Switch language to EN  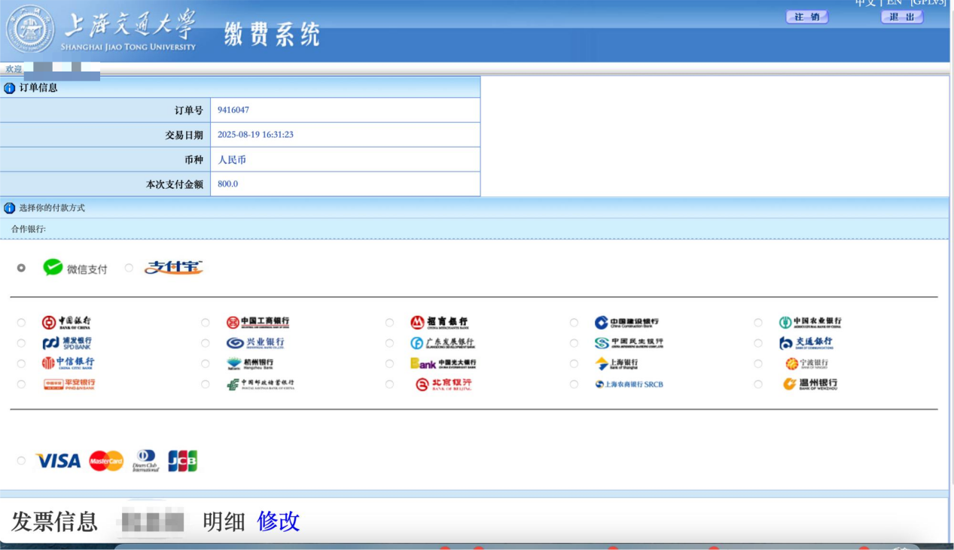click(894, 3)
